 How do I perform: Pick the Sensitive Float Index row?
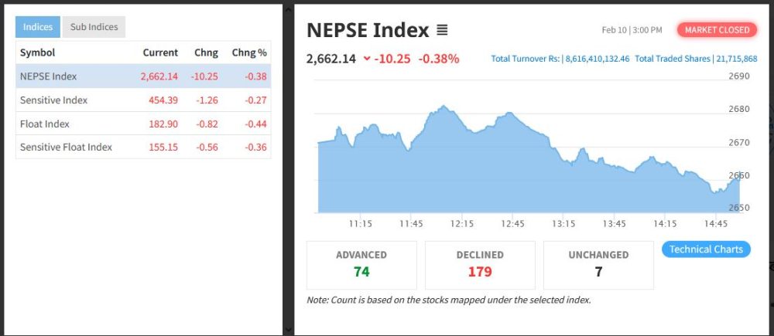[x=143, y=147]
